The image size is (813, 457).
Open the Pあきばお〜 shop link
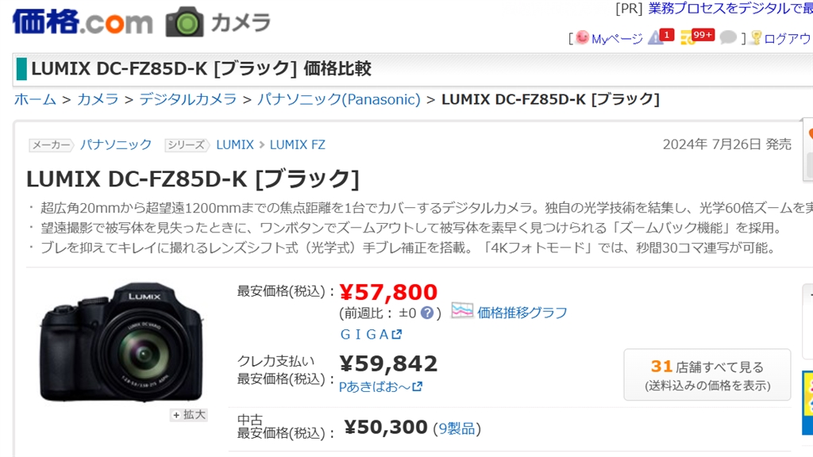click(x=380, y=386)
